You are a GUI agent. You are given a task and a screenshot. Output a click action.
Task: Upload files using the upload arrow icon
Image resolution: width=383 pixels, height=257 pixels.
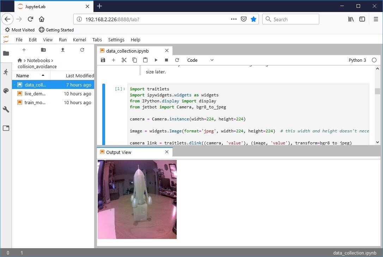click(63, 50)
